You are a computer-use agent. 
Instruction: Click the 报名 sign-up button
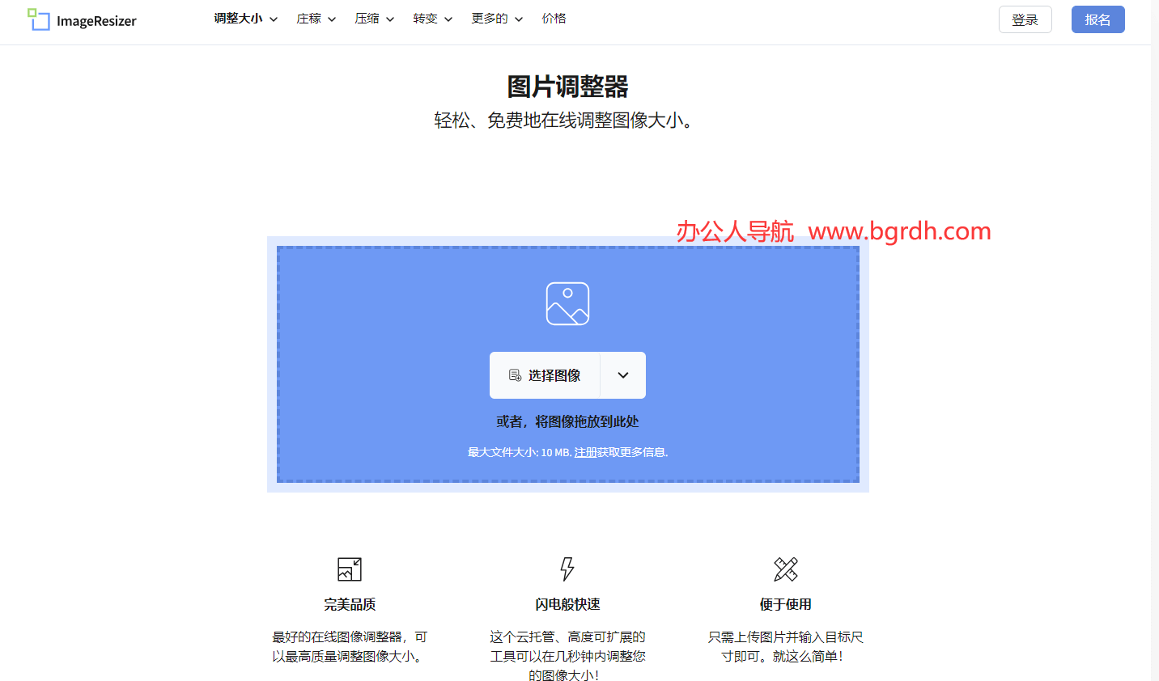[x=1097, y=19]
